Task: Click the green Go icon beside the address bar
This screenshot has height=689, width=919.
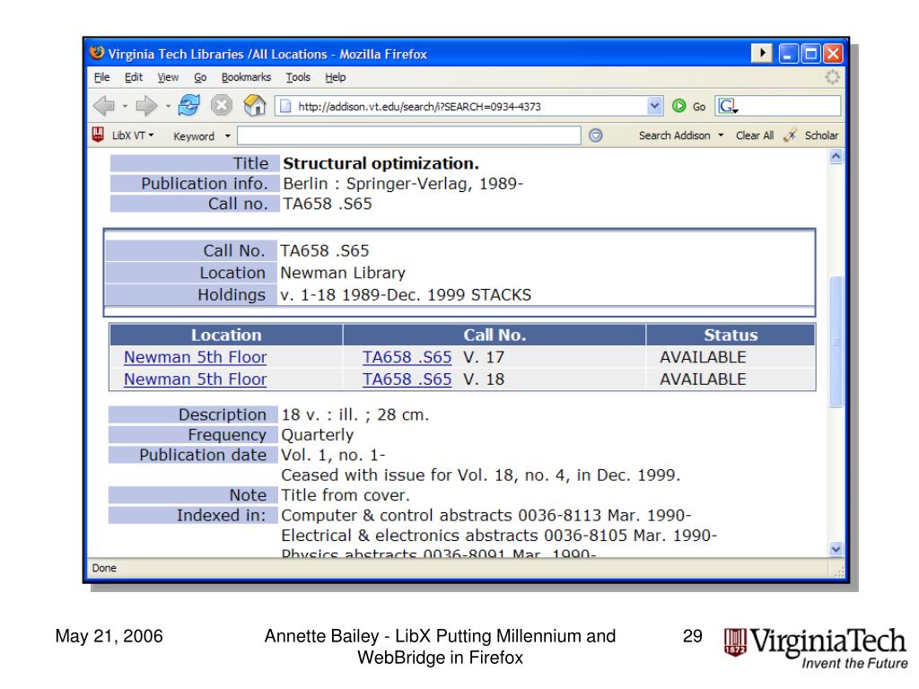Action: click(x=678, y=106)
